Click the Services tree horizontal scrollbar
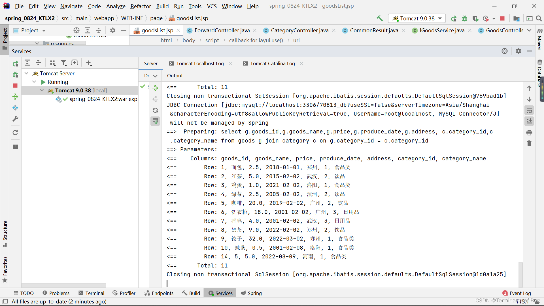Image resolution: width=544 pixels, height=306 pixels. pyautogui.click(x=64, y=285)
